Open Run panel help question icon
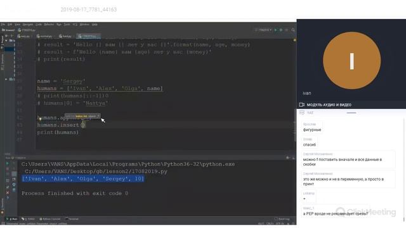 click(x=7, y=198)
